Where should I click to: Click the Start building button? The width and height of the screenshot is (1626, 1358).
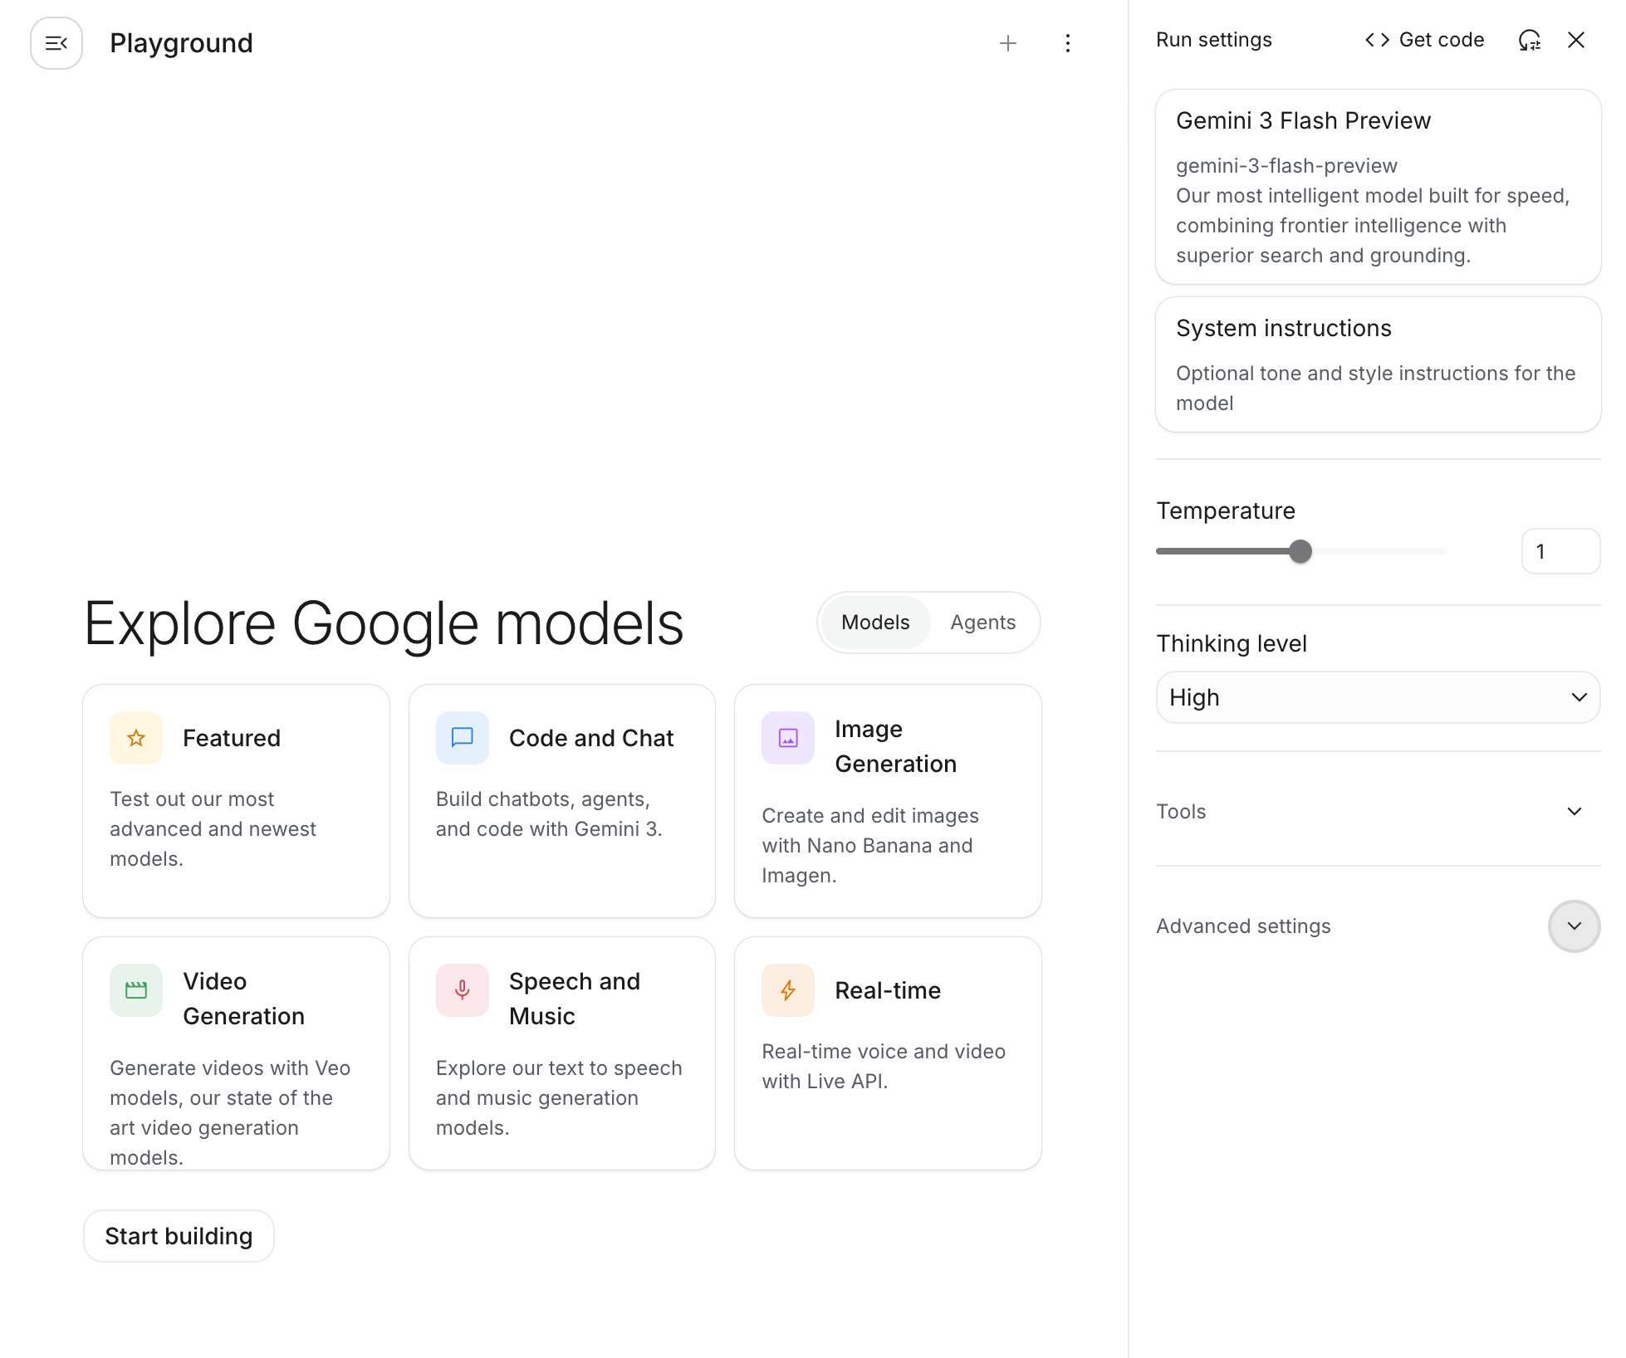[x=179, y=1236]
